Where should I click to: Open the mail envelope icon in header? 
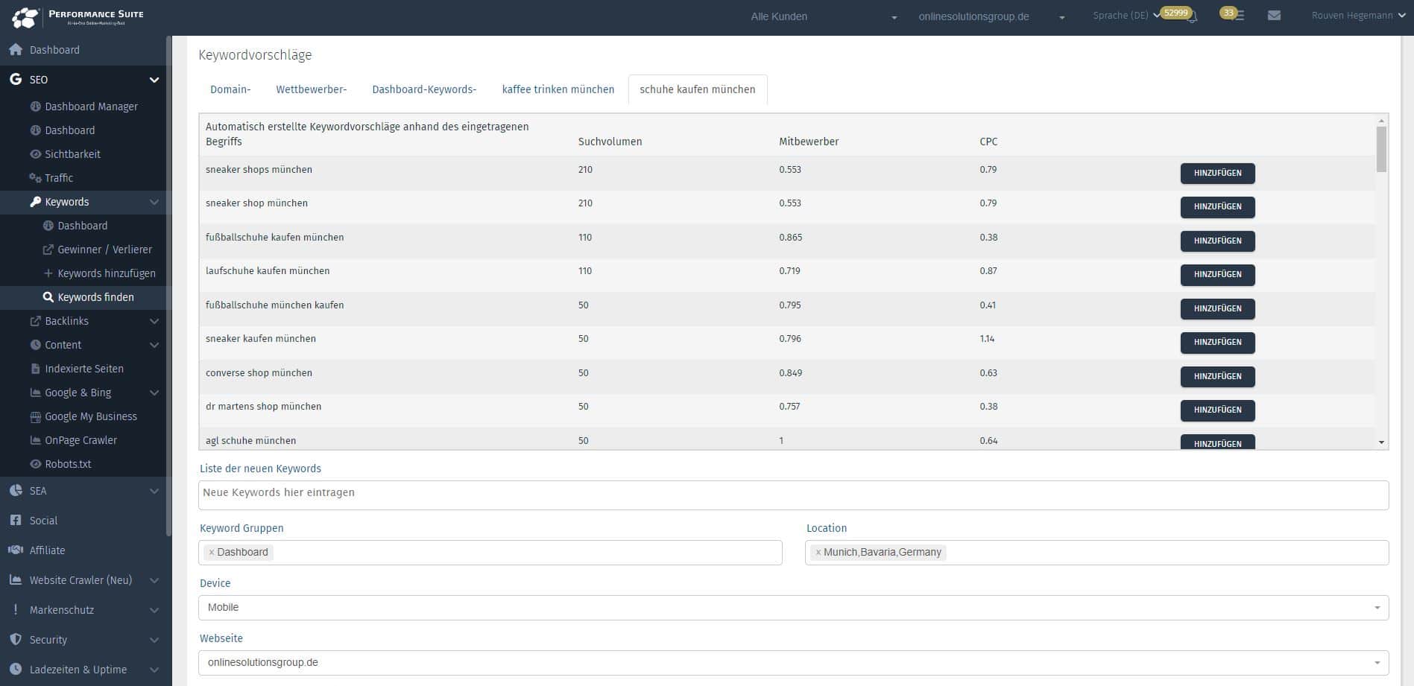coord(1274,16)
